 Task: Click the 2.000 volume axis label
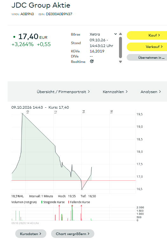140,207
